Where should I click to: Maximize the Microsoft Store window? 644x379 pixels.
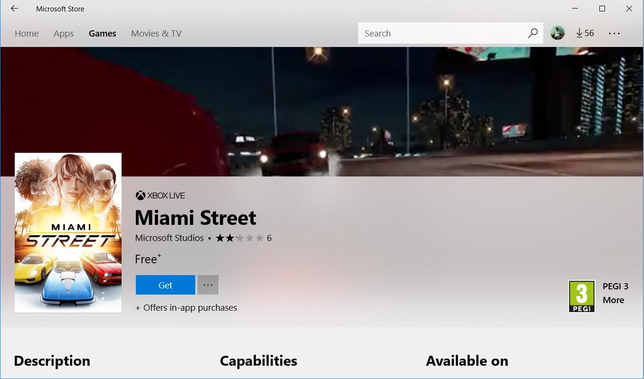click(602, 9)
